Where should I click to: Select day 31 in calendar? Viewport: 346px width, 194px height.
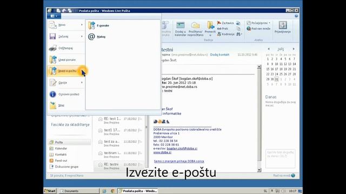tap(276, 79)
